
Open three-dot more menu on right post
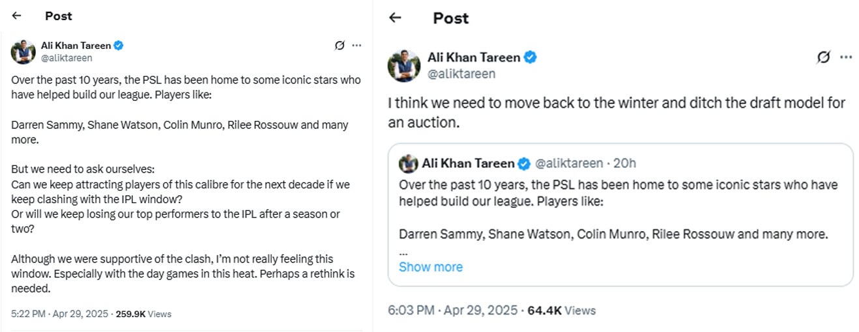pos(846,57)
